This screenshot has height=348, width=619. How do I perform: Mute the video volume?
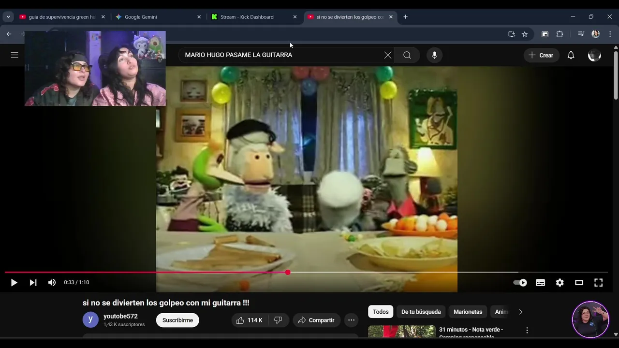click(x=52, y=283)
